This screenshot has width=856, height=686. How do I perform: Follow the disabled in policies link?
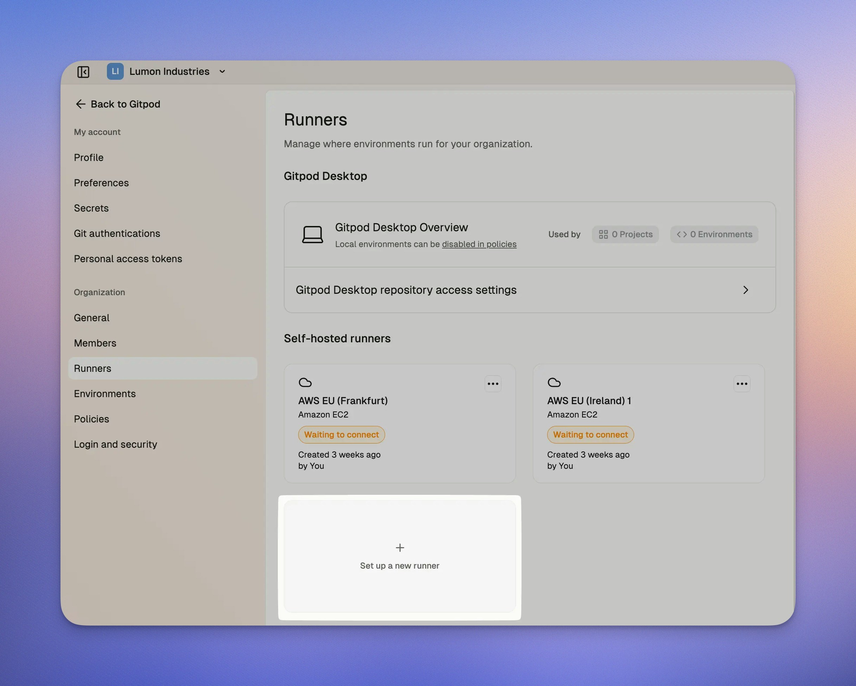pos(479,244)
